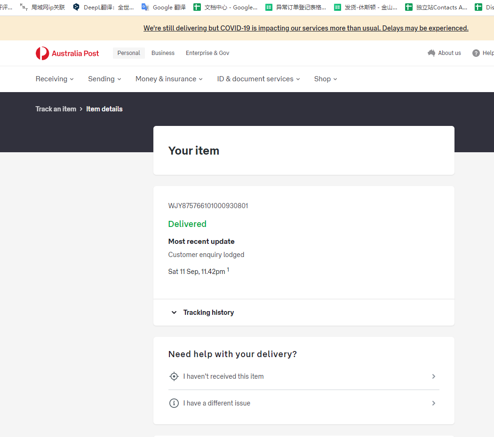The image size is (494, 437).
Task: Expand ID & document services menu
Action: pos(258,79)
